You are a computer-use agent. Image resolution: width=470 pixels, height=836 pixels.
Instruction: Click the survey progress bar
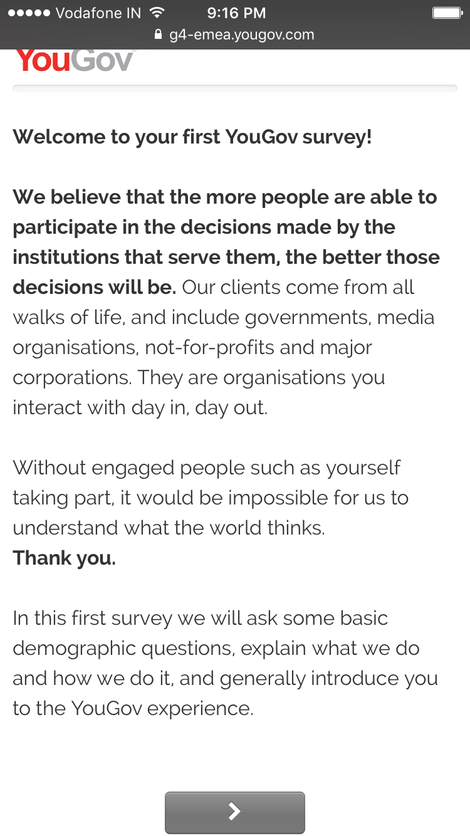click(235, 88)
